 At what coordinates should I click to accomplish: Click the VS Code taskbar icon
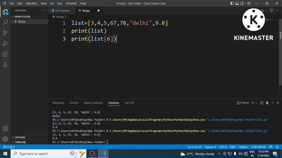coord(103,154)
